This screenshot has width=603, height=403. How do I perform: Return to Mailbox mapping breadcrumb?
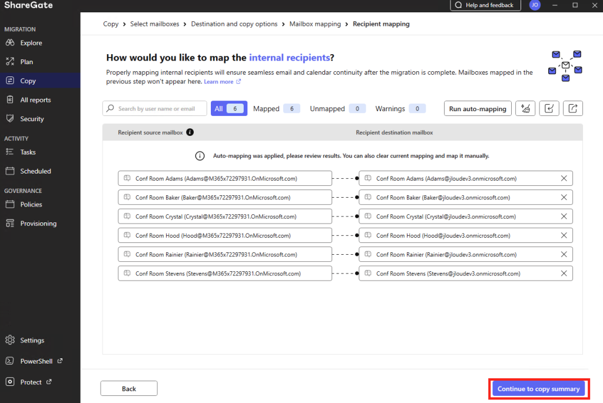(315, 24)
